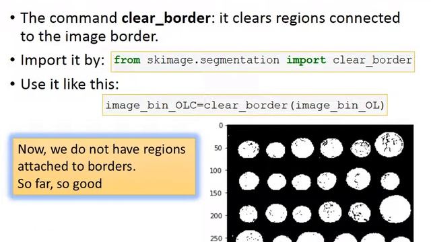This screenshot has height=242, width=431.
Task: Click the y-axis tick label 250
Action: [216, 238]
